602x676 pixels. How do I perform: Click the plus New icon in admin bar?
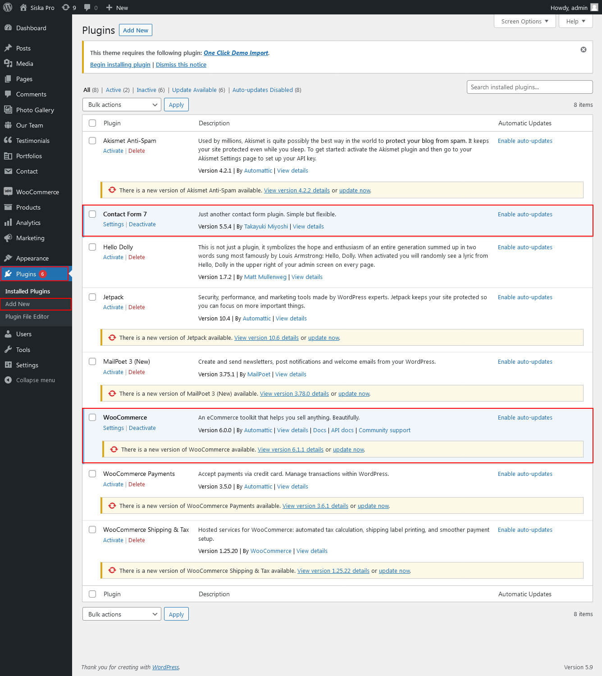109,7
